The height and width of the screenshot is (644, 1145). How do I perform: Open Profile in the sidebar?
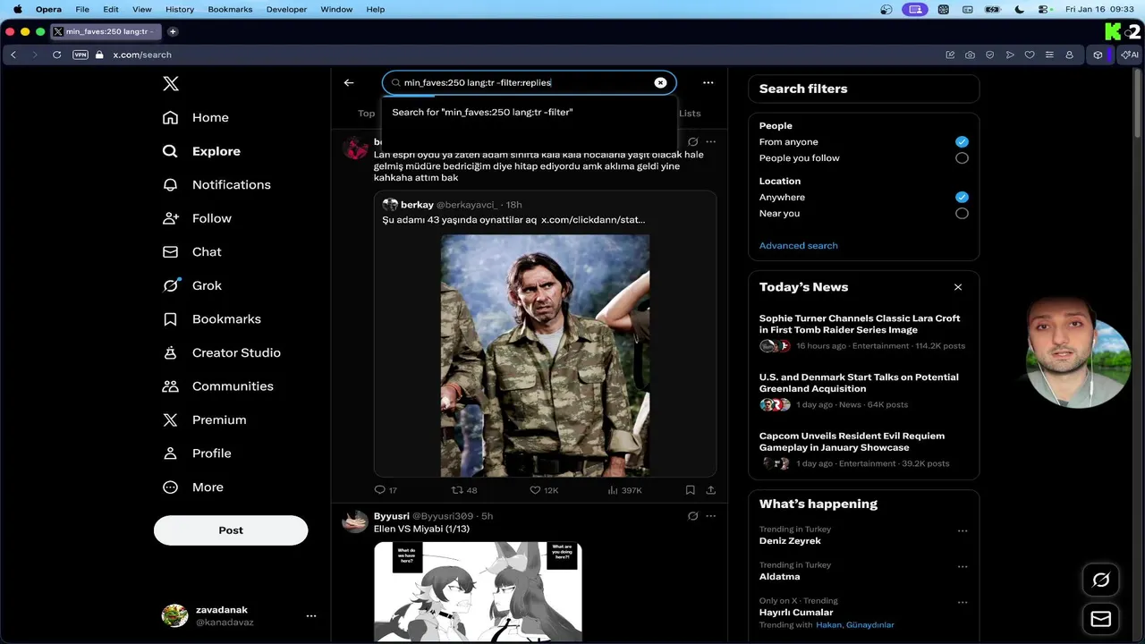[197, 453]
